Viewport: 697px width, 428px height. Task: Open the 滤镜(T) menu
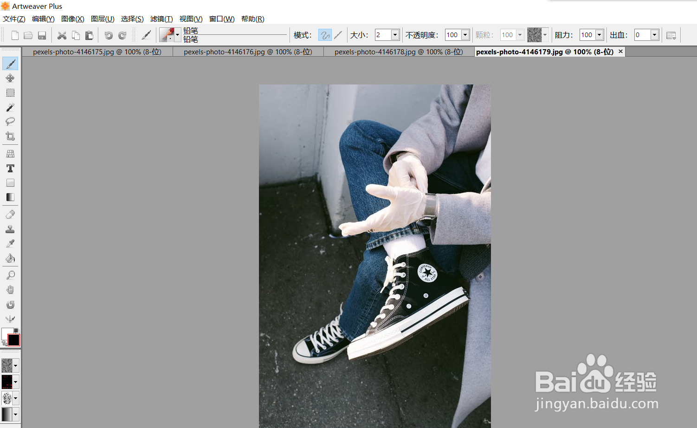161,19
